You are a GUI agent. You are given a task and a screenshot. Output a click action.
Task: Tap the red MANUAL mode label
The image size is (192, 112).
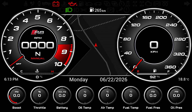pyautogui.click(x=38, y=58)
